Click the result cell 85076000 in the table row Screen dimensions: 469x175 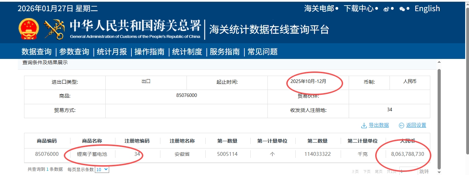[47, 154]
